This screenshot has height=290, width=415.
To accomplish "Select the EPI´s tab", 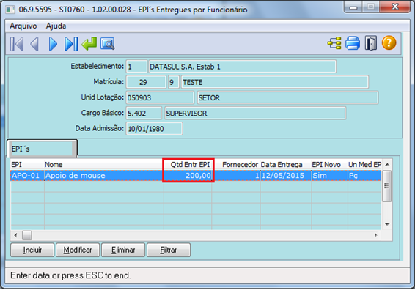I will pyautogui.click(x=42, y=149).
